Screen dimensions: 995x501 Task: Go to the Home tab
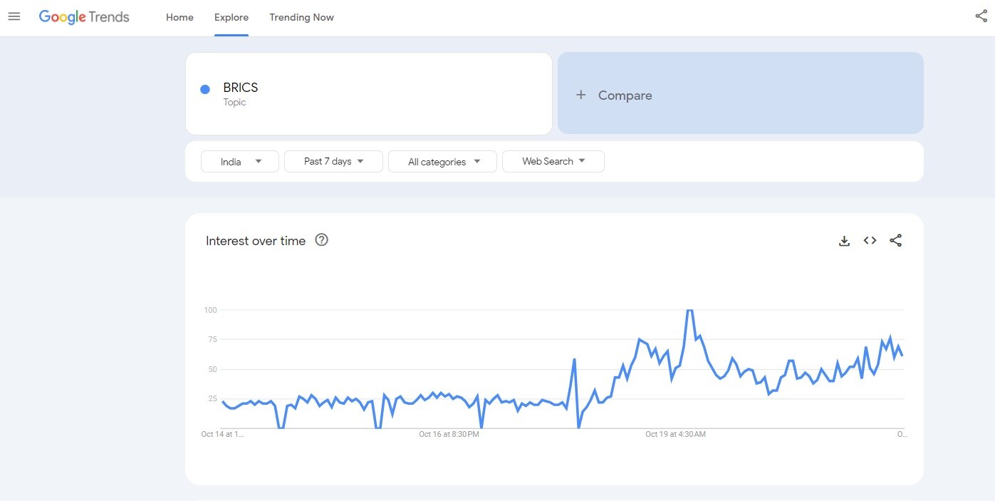179,17
